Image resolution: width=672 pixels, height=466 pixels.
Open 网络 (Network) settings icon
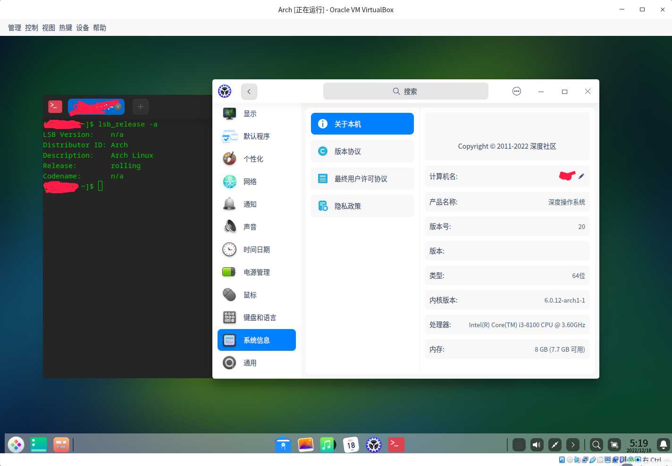pyautogui.click(x=229, y=181)
